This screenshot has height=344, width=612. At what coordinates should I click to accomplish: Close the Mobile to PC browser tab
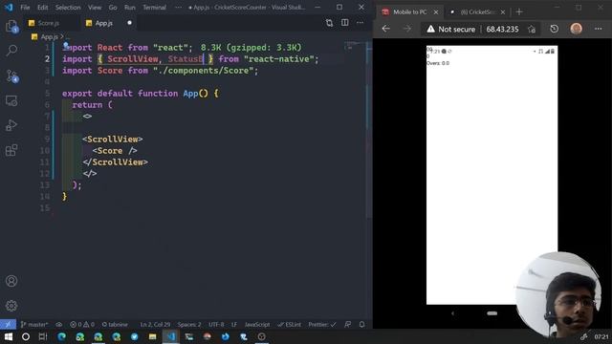tap(436, 12)
